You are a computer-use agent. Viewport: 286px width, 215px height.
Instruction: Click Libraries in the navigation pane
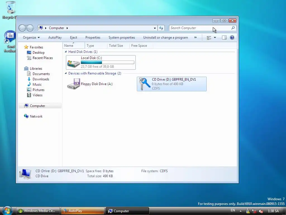[x=36, y=68]
